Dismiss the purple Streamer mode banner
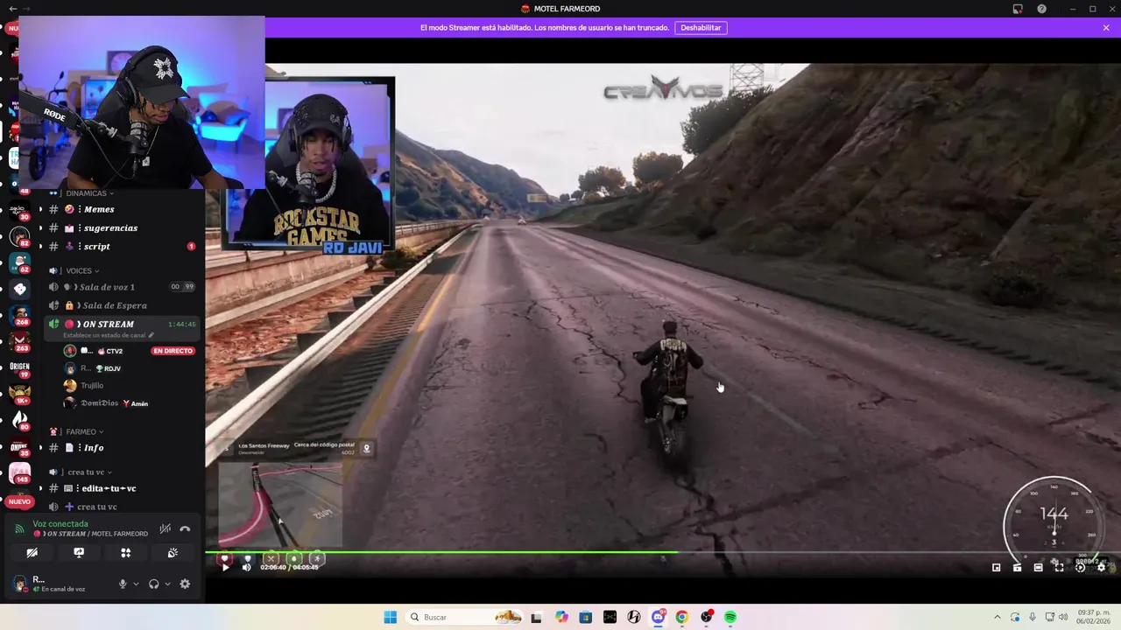 coord(1106,28)
